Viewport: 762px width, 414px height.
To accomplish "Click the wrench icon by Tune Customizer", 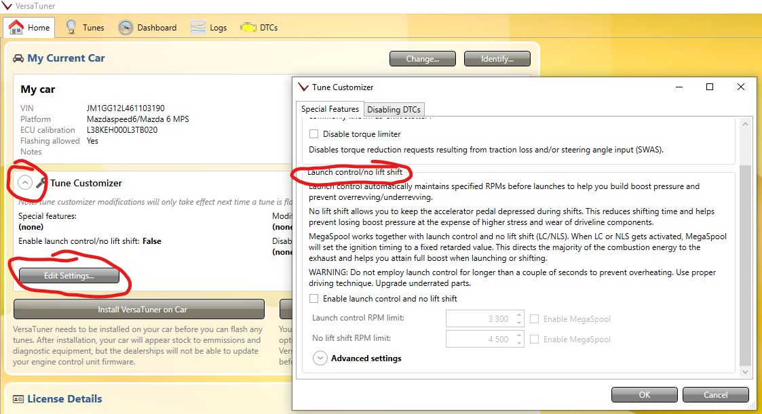I will 41,182.
